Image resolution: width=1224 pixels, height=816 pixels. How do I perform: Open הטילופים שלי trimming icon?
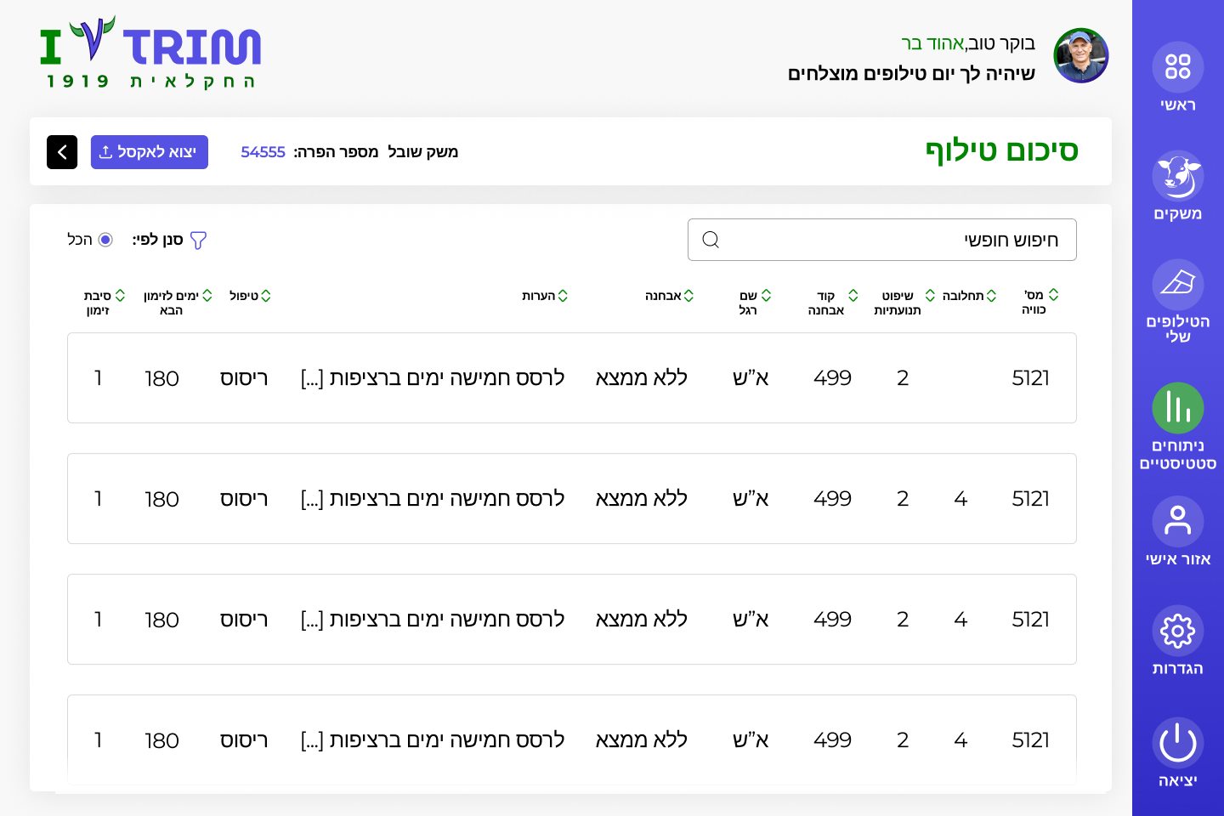pos(1177,284)
